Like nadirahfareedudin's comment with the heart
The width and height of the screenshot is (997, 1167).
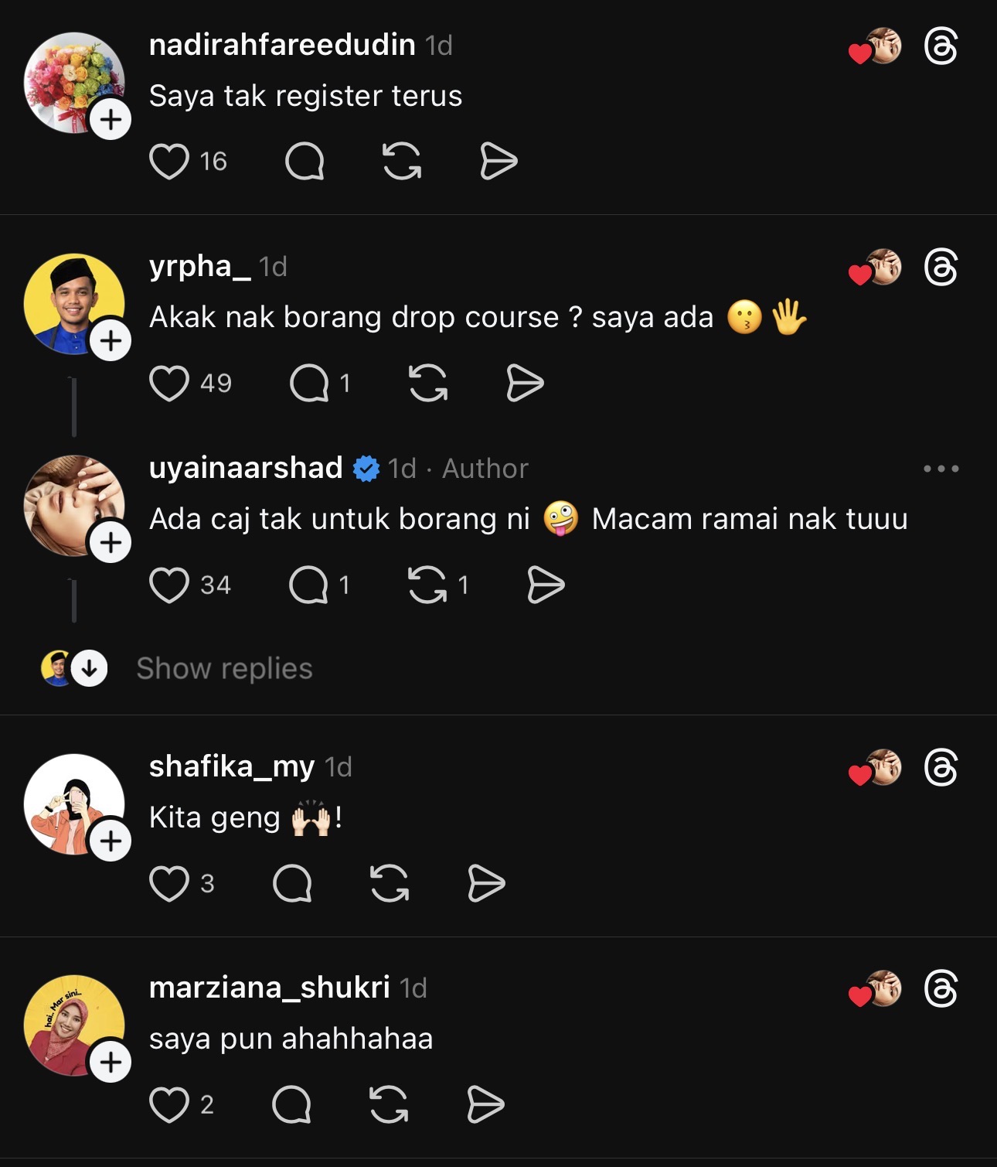click(x=169, y=162)
